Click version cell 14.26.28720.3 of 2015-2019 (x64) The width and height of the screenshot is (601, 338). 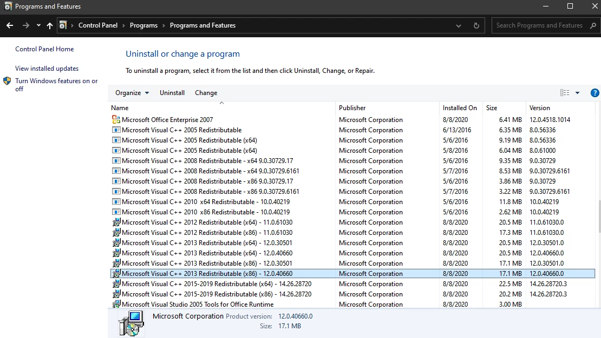(548, 284)
